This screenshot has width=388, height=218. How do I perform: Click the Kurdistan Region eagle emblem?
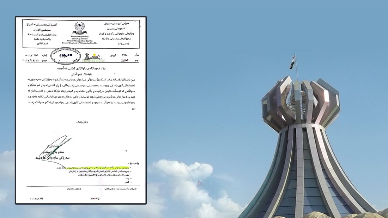[79, 28]
